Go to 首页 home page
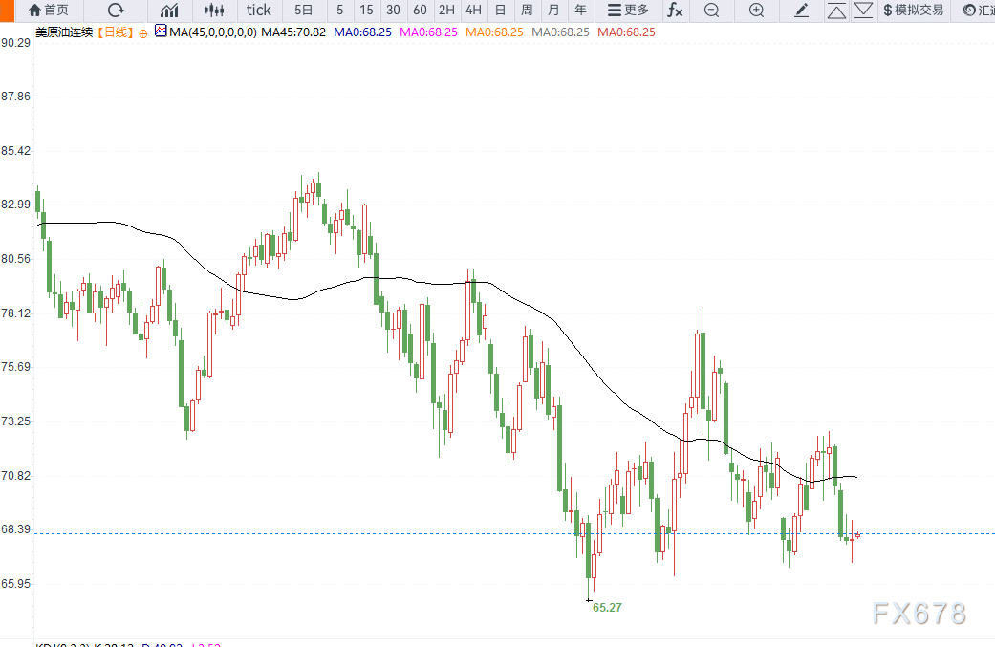995x647 pixels. coord(48,11)
